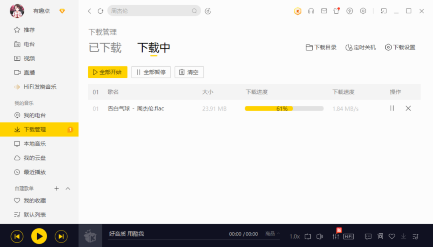Enable HiFi sound quality in player bar
The image size is (433, 247).
349,236
